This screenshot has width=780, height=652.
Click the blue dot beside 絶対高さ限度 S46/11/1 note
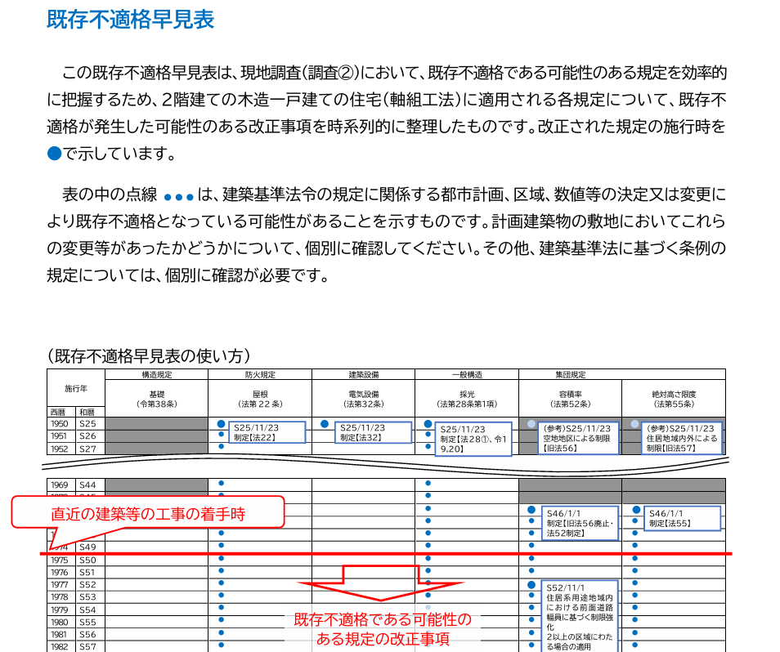635,511
